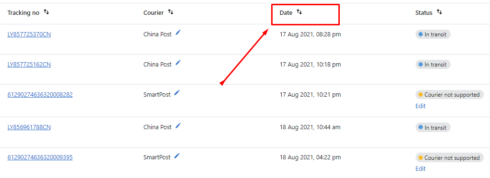Click Edit under first Courier not supported
The width and height of the screenshot is (490, 178).
(420, 106)
